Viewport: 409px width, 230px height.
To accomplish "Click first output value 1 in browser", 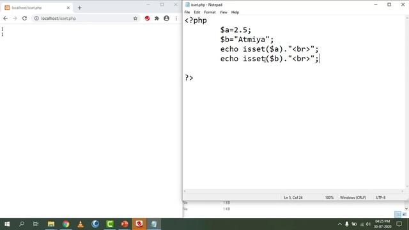I will point(3,29).
